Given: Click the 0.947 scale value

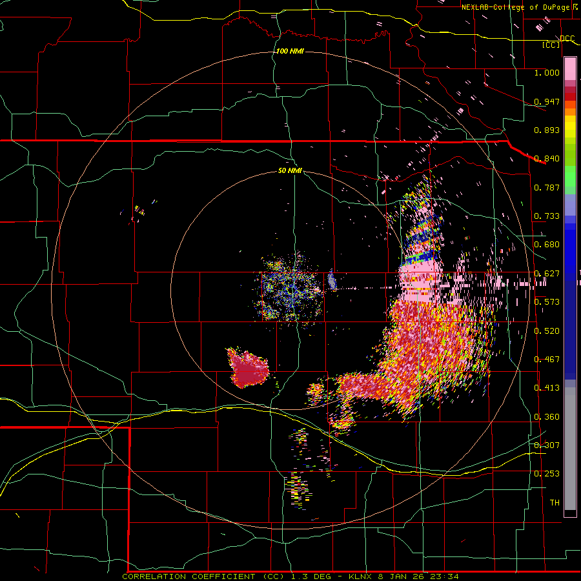Looking at the screenshot, I should point(547,101).
